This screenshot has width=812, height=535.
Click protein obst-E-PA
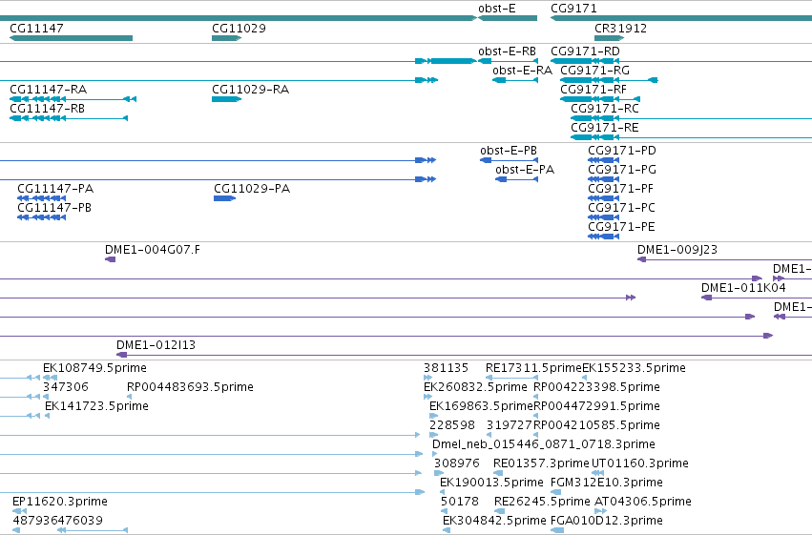[x=517, y=179]
